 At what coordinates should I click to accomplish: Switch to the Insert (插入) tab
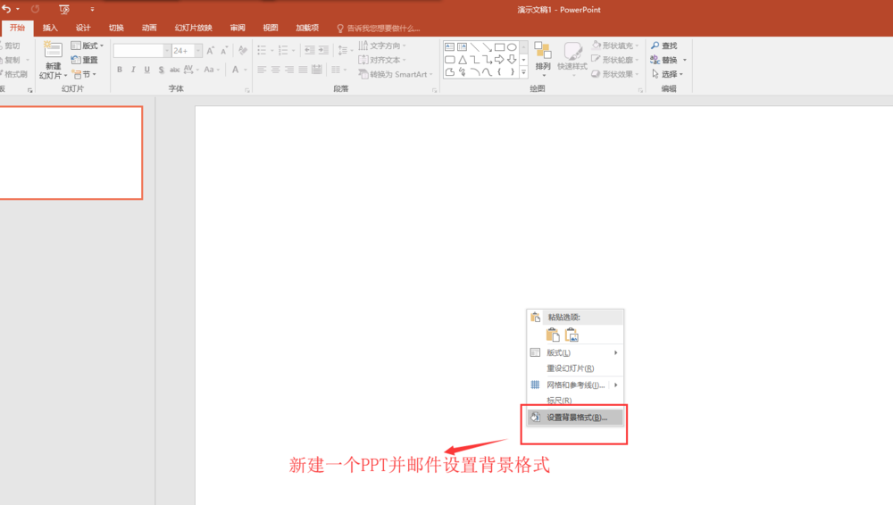click(x=50, y=28)
